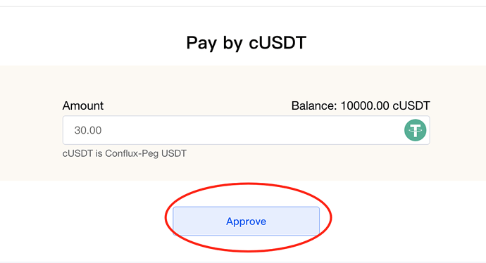Click the word cUSDT in the page title
The height and width of the screenshot is (263, 486).
click(x=278, y=42)
